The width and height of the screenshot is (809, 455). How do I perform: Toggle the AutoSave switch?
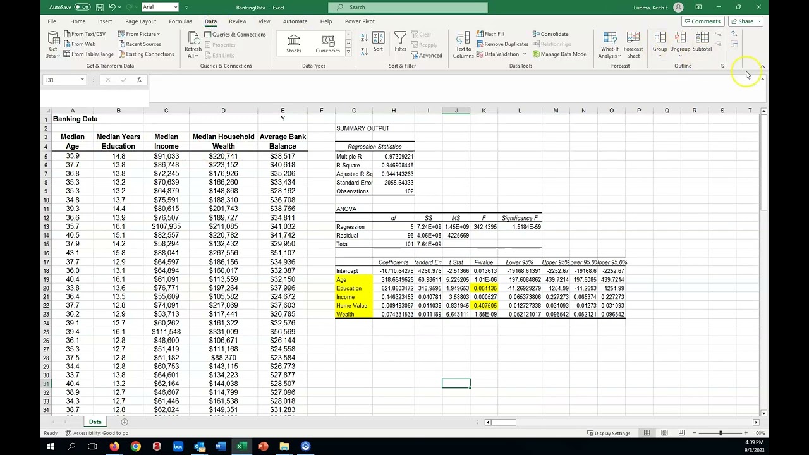(82, 7)
